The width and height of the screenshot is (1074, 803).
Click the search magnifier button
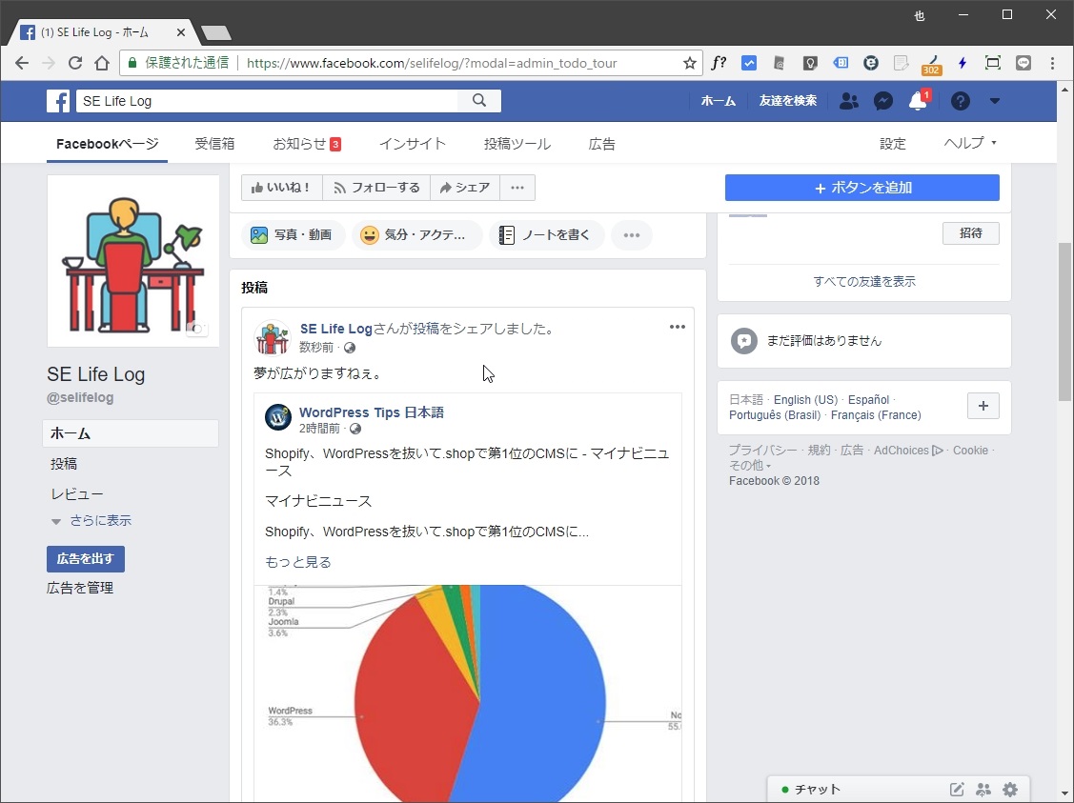click(479, 101)
